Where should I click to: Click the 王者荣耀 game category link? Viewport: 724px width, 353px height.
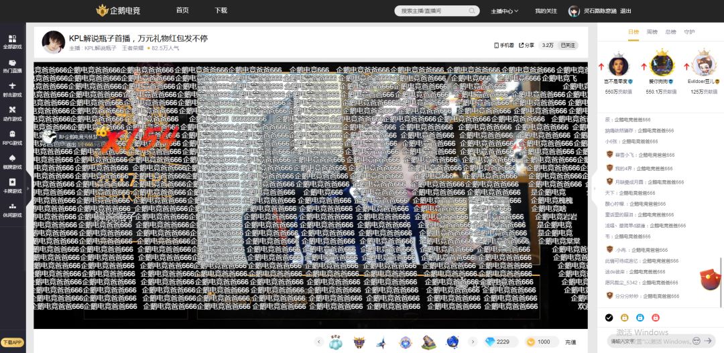pos(133,48)
